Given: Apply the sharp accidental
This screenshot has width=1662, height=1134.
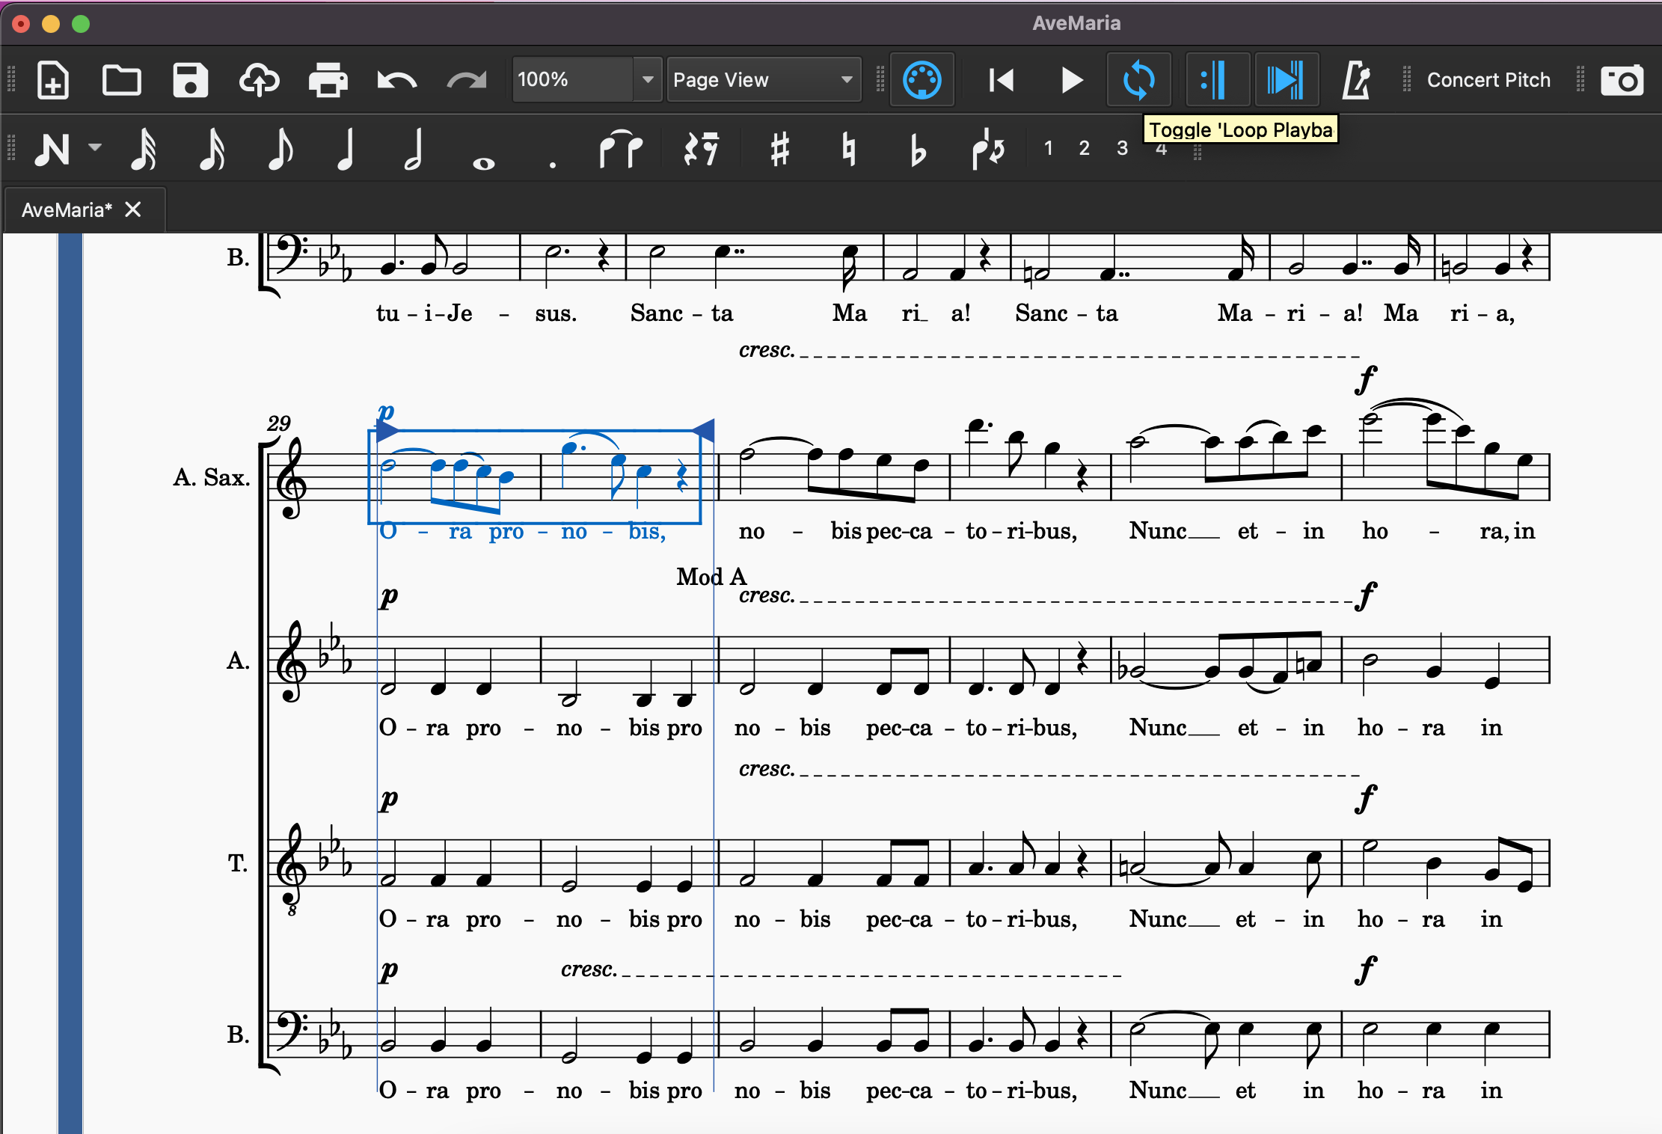Looking at the screenshot, I should (x=779, y=150).
